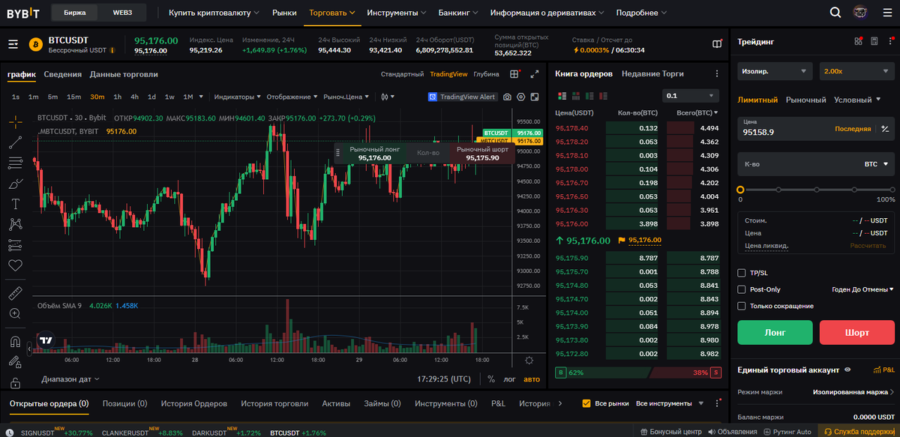Click the TradingView Alert button
Screen dimensions: 900x437
point(462,97)
